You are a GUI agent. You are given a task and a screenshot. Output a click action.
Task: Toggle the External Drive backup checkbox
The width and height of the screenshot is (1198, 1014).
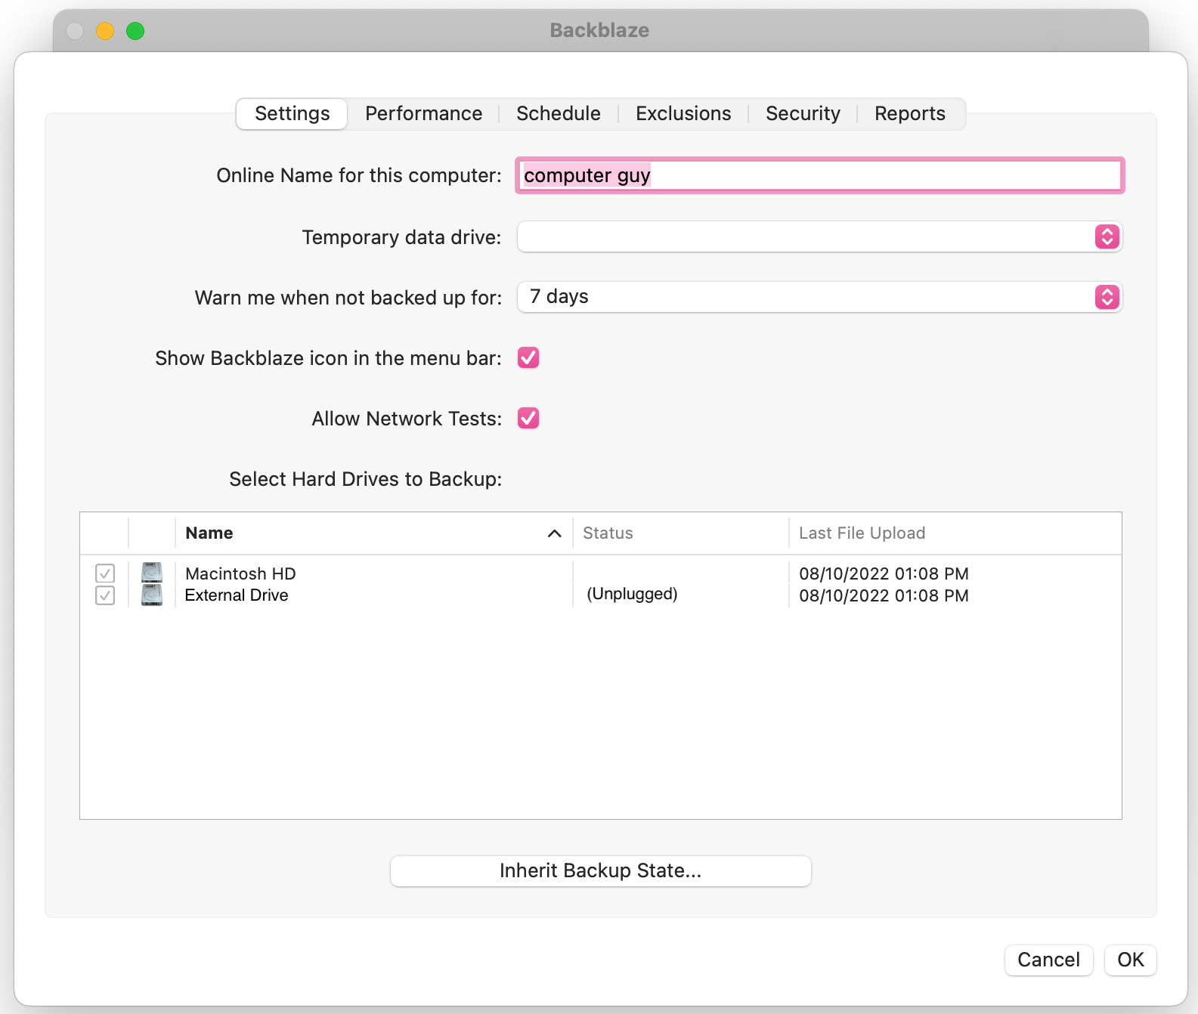[105, 595]
